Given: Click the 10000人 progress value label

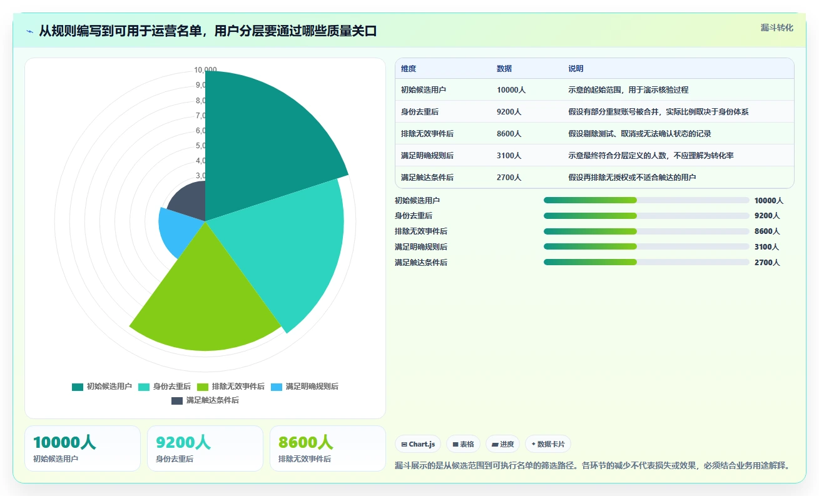Looking at the screenshot, I should (x=769, y=201).
